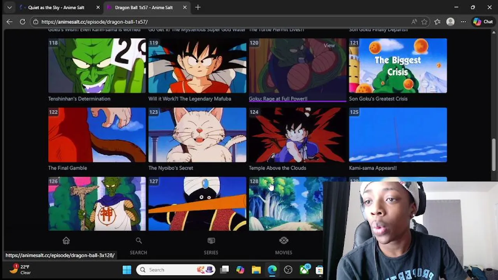
Task: Open Microsoft Store from the taskbar
Action: pyautogui.click(x=319, y=270)
